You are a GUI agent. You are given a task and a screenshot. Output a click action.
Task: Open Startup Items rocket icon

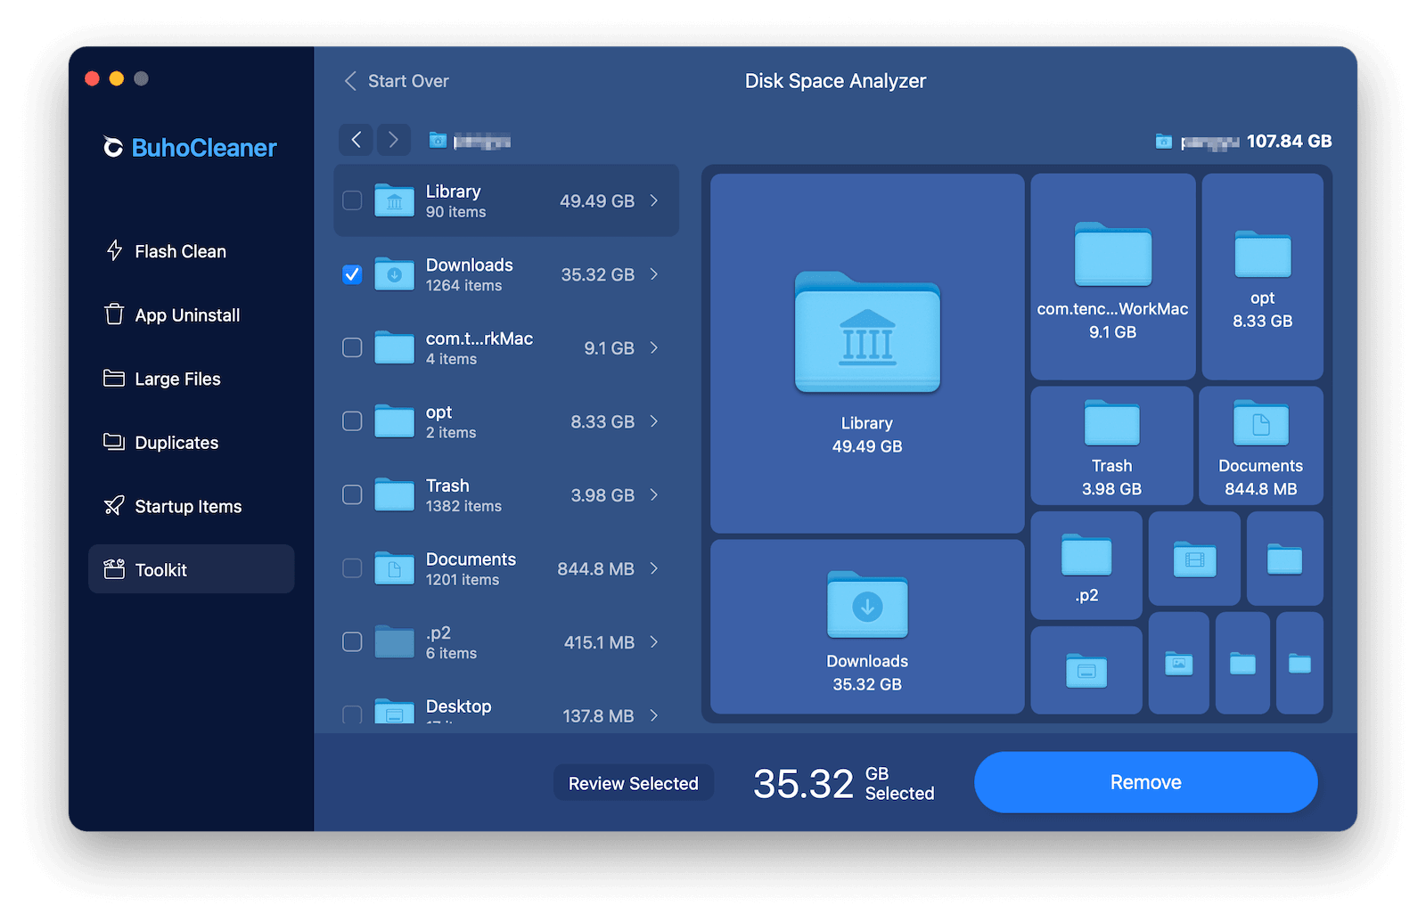coord(114,506)
